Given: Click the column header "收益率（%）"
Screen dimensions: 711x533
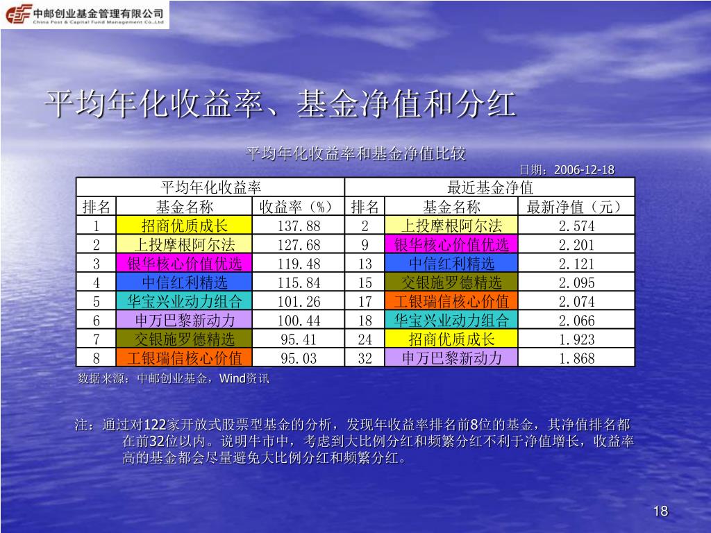Looking at the screenshot, I should tap(299, 207).
